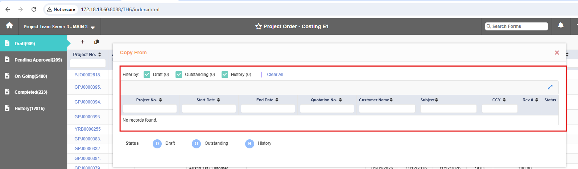The height and width of the screenshot is (169, 578).
Task: Sort dialog table by Project No.
Action: 160,100
